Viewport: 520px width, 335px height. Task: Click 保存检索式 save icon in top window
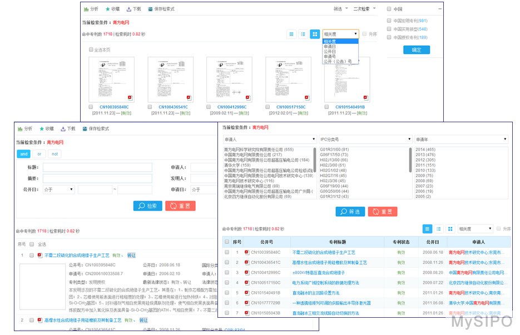pyautogui.click(x=150, y=9)
